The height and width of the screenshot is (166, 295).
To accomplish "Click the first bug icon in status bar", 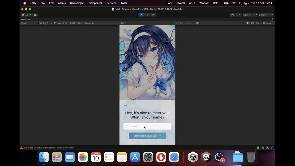I will click(258, 148).
